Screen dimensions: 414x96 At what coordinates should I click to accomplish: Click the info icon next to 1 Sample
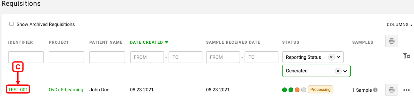[375, 90]
